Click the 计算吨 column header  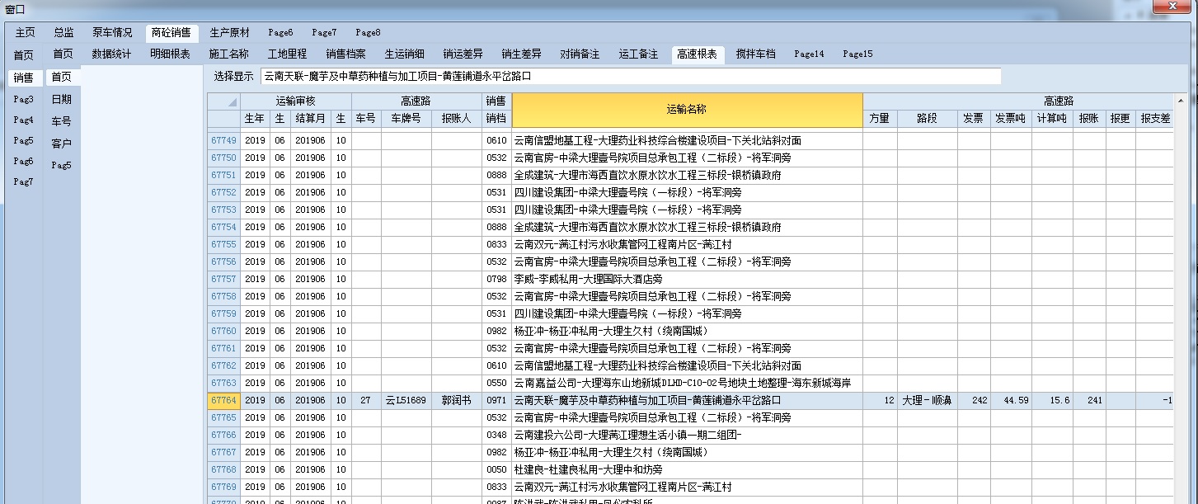pos(1052,118)
